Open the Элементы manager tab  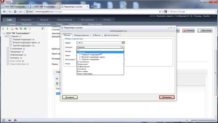pos(26,20)
